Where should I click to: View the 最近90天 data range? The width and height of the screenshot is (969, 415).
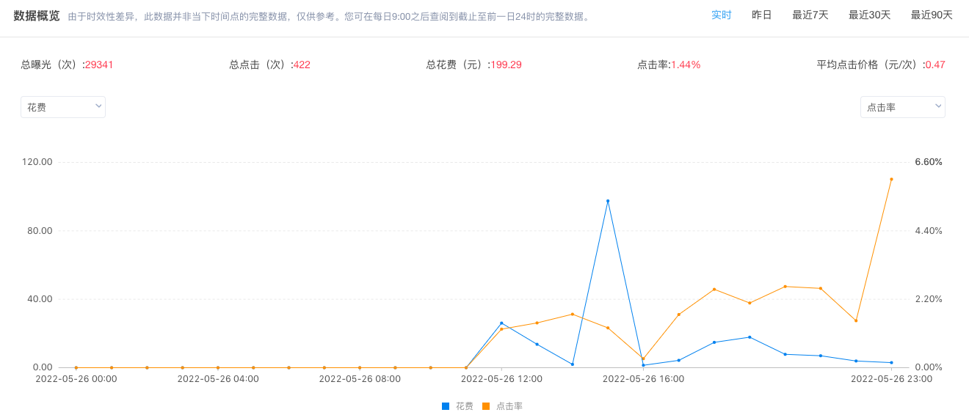pyautogui.click(x=932, y=15)
